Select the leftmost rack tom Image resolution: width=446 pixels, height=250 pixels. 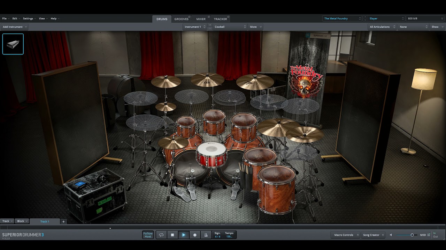tap(186, 127)
